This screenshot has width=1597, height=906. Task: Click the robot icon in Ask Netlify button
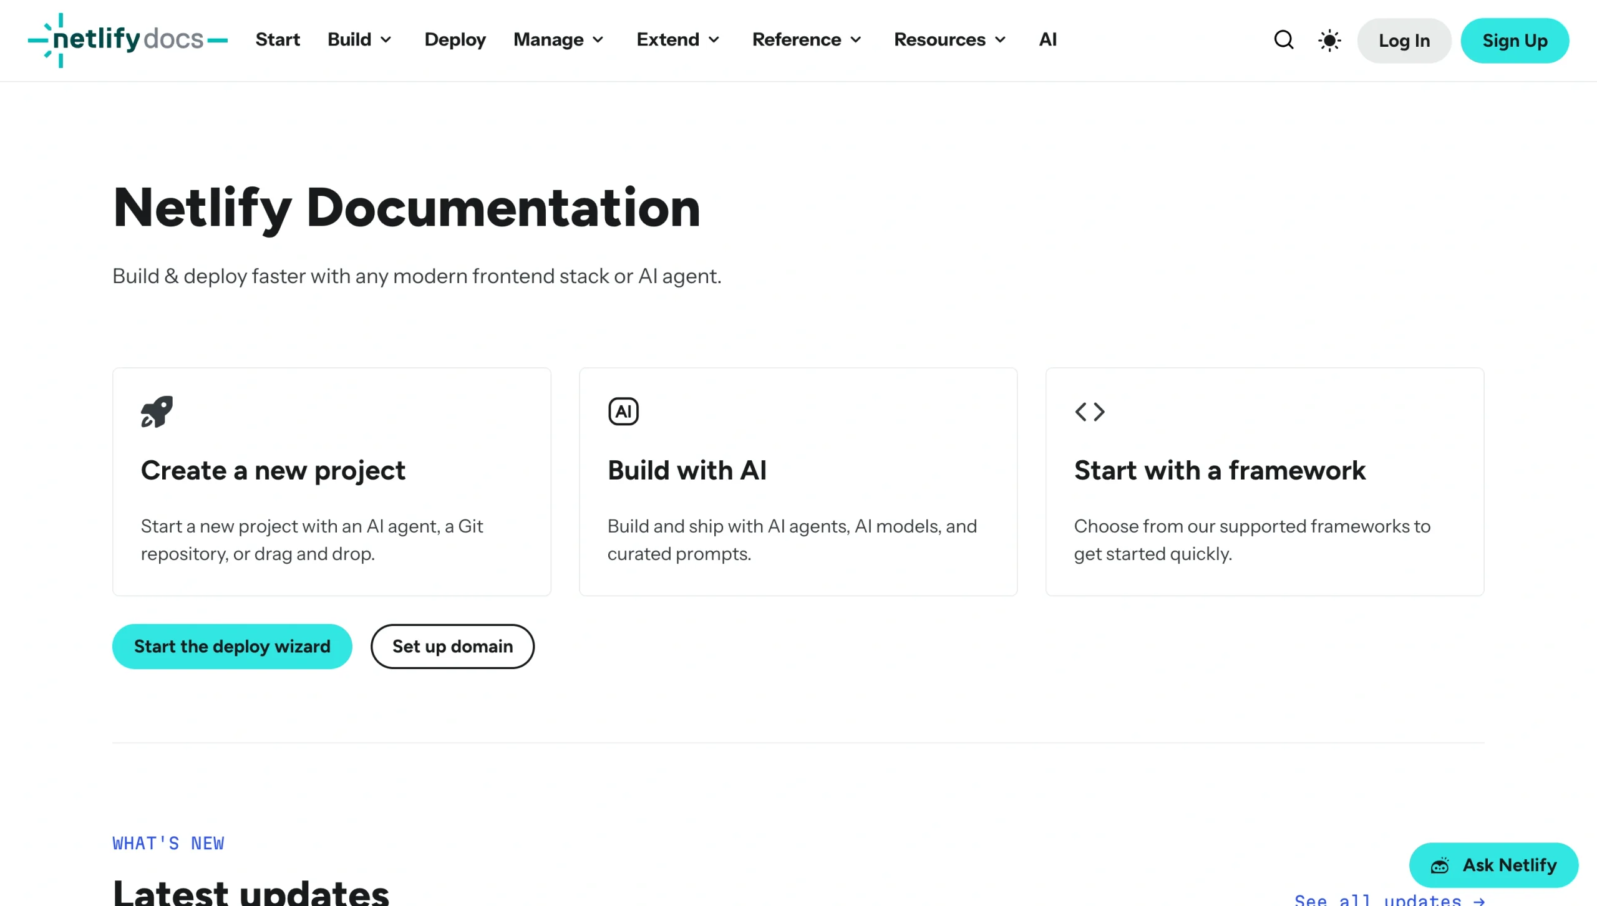click(x=1440, y=865)
